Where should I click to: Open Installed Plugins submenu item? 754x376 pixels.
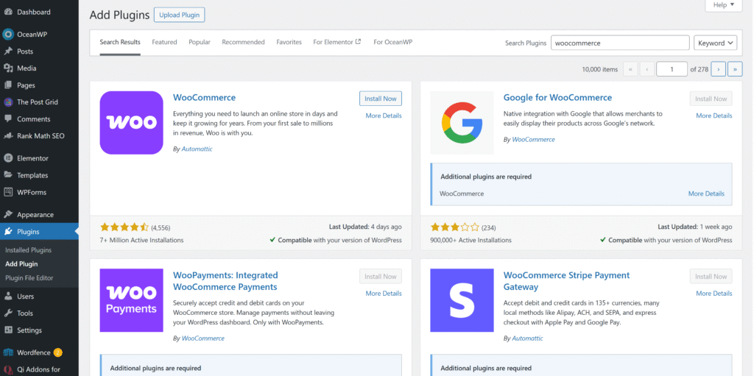[29, 250]
